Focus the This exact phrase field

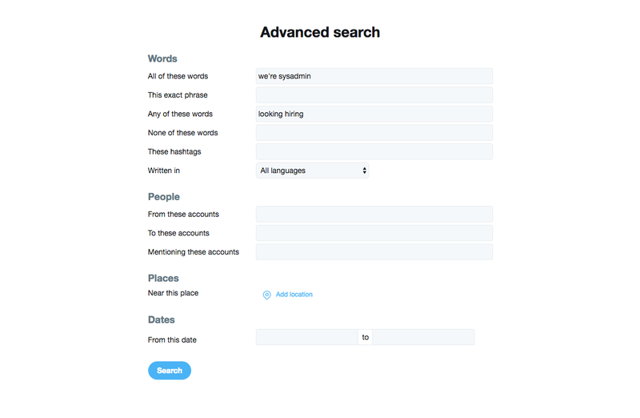click(374, 94)
